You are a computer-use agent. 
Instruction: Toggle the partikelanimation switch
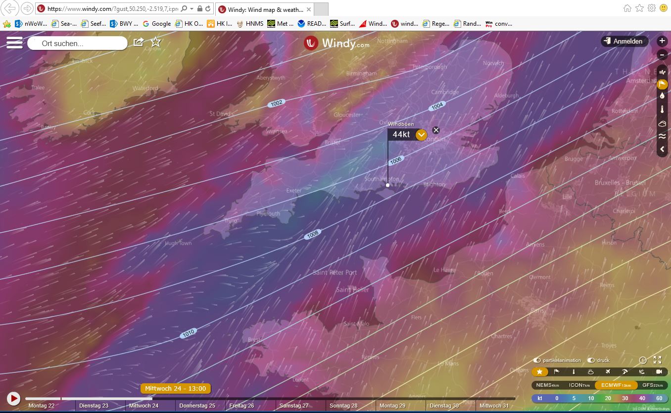(x=537, y=360)
